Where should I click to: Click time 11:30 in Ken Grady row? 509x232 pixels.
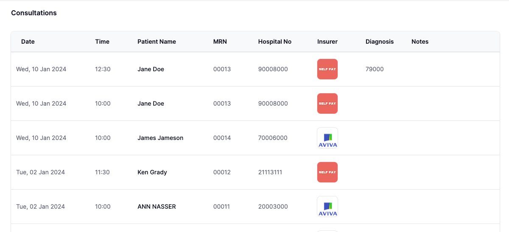pyautogui.click(x=102, y=172)
